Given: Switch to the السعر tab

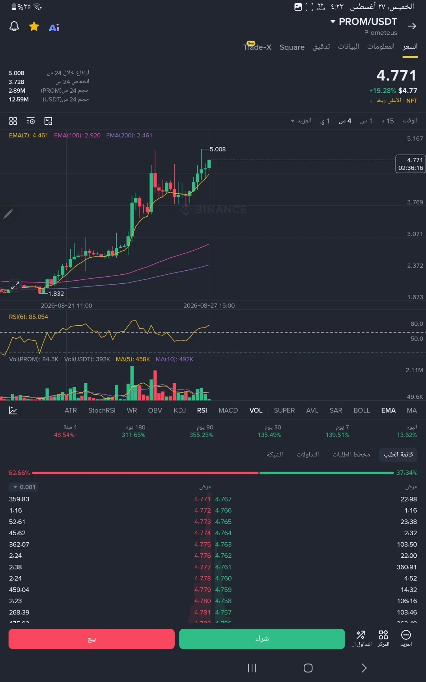Looking at the screenshot, I should [x=410, y=47].
